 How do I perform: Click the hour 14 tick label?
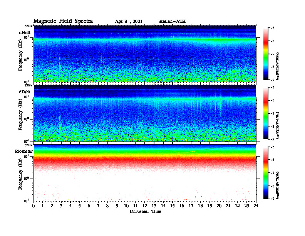coord(163,206)
